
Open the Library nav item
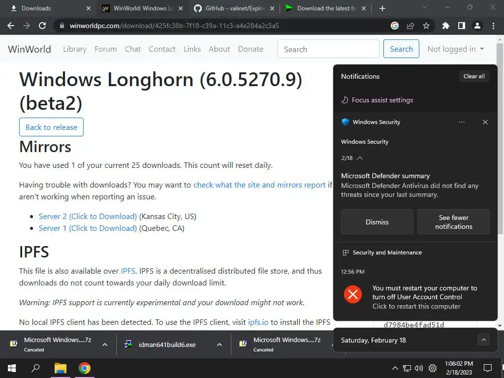coord(75,49)
